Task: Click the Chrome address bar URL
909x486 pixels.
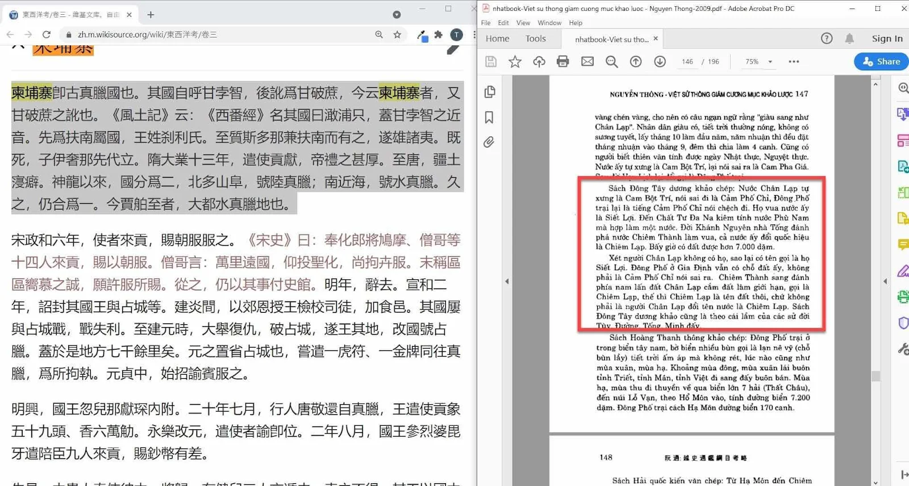Action: [147, 35]
